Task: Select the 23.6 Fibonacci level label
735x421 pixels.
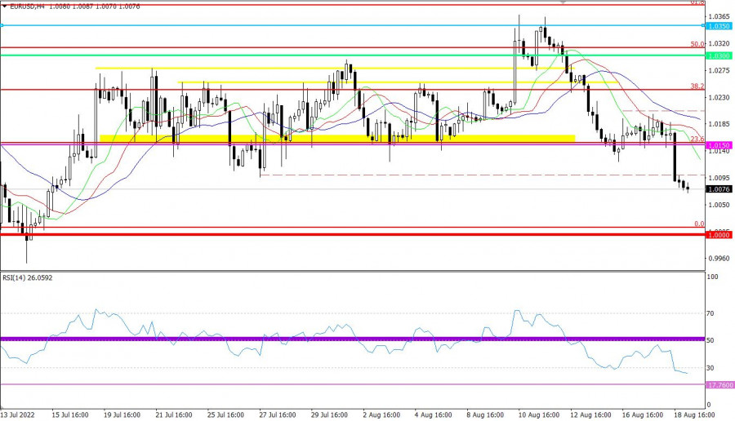Action: coord(697,140)
